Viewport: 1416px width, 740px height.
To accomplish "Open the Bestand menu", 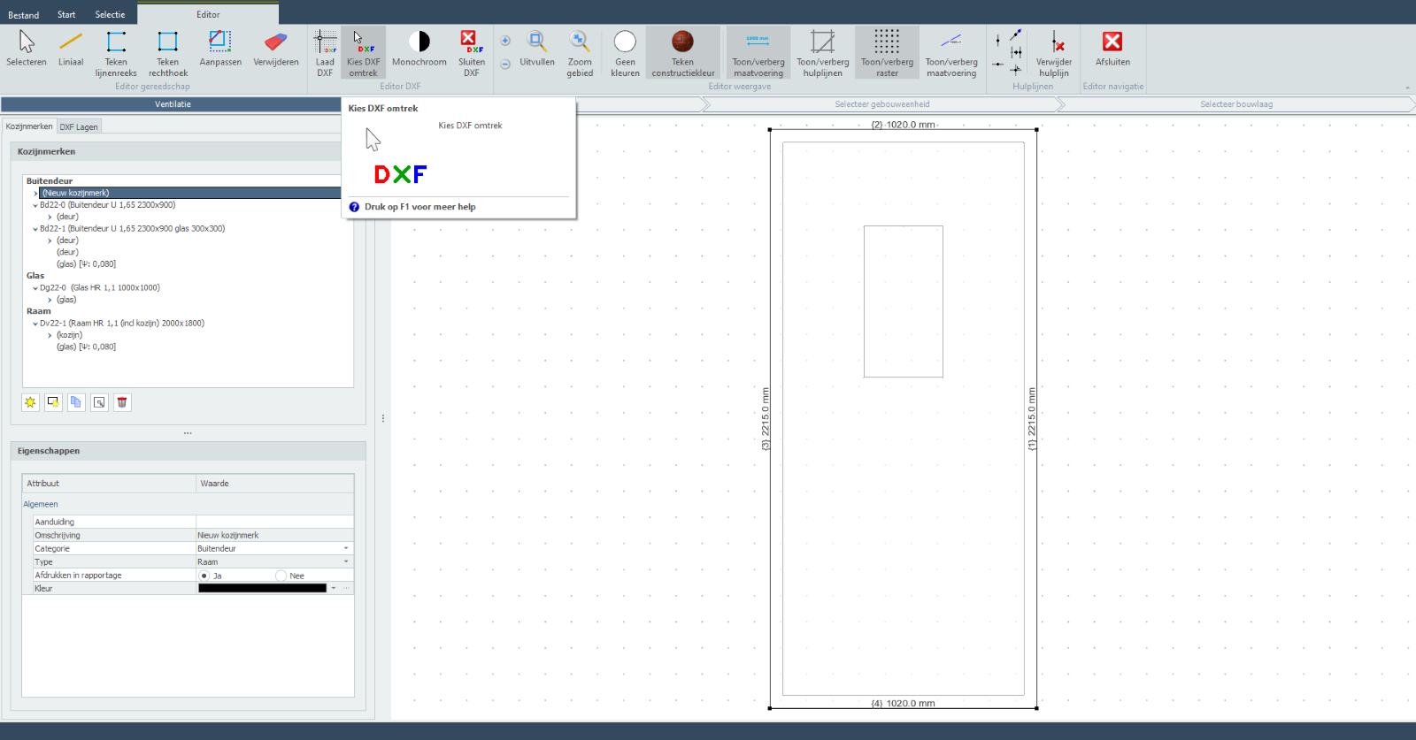I will click(x=24, y=15).
